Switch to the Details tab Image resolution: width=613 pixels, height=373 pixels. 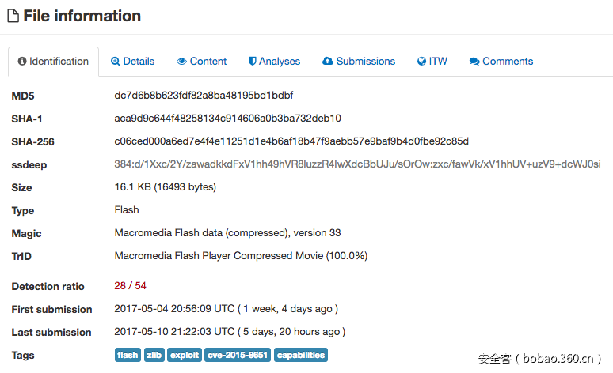[139, 62]
